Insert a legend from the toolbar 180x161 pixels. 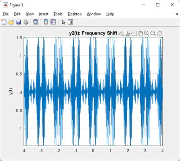[53, 22]
